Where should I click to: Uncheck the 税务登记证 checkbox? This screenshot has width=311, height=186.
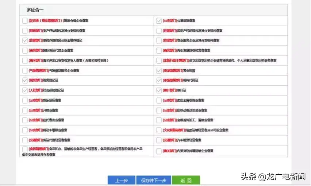25,80
